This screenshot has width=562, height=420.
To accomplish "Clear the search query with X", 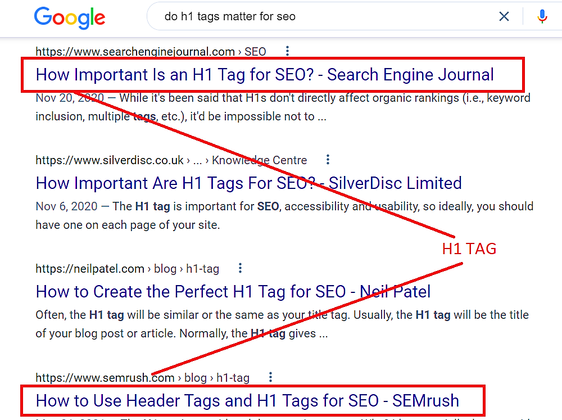I will tap(504, 16).
